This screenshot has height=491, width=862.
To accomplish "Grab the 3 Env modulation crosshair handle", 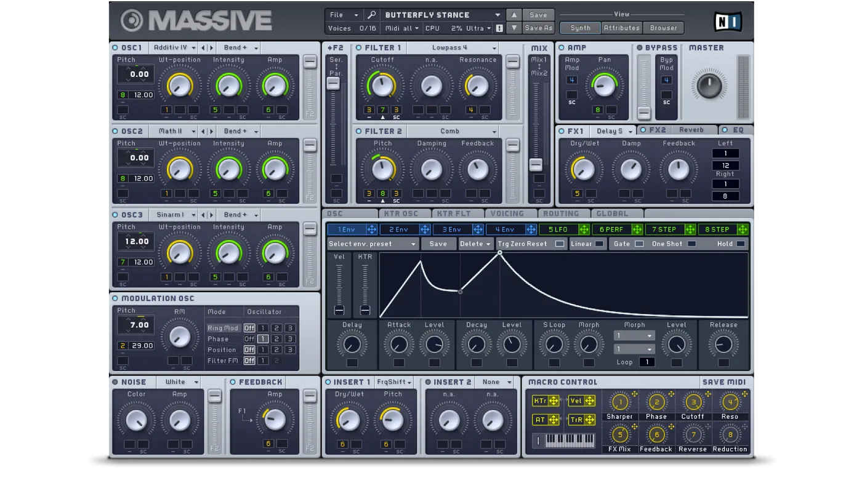I will tap(478, 230).
